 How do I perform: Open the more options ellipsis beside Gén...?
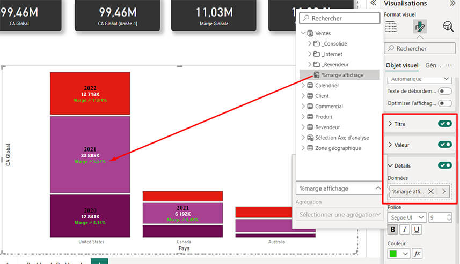[449, 65]
